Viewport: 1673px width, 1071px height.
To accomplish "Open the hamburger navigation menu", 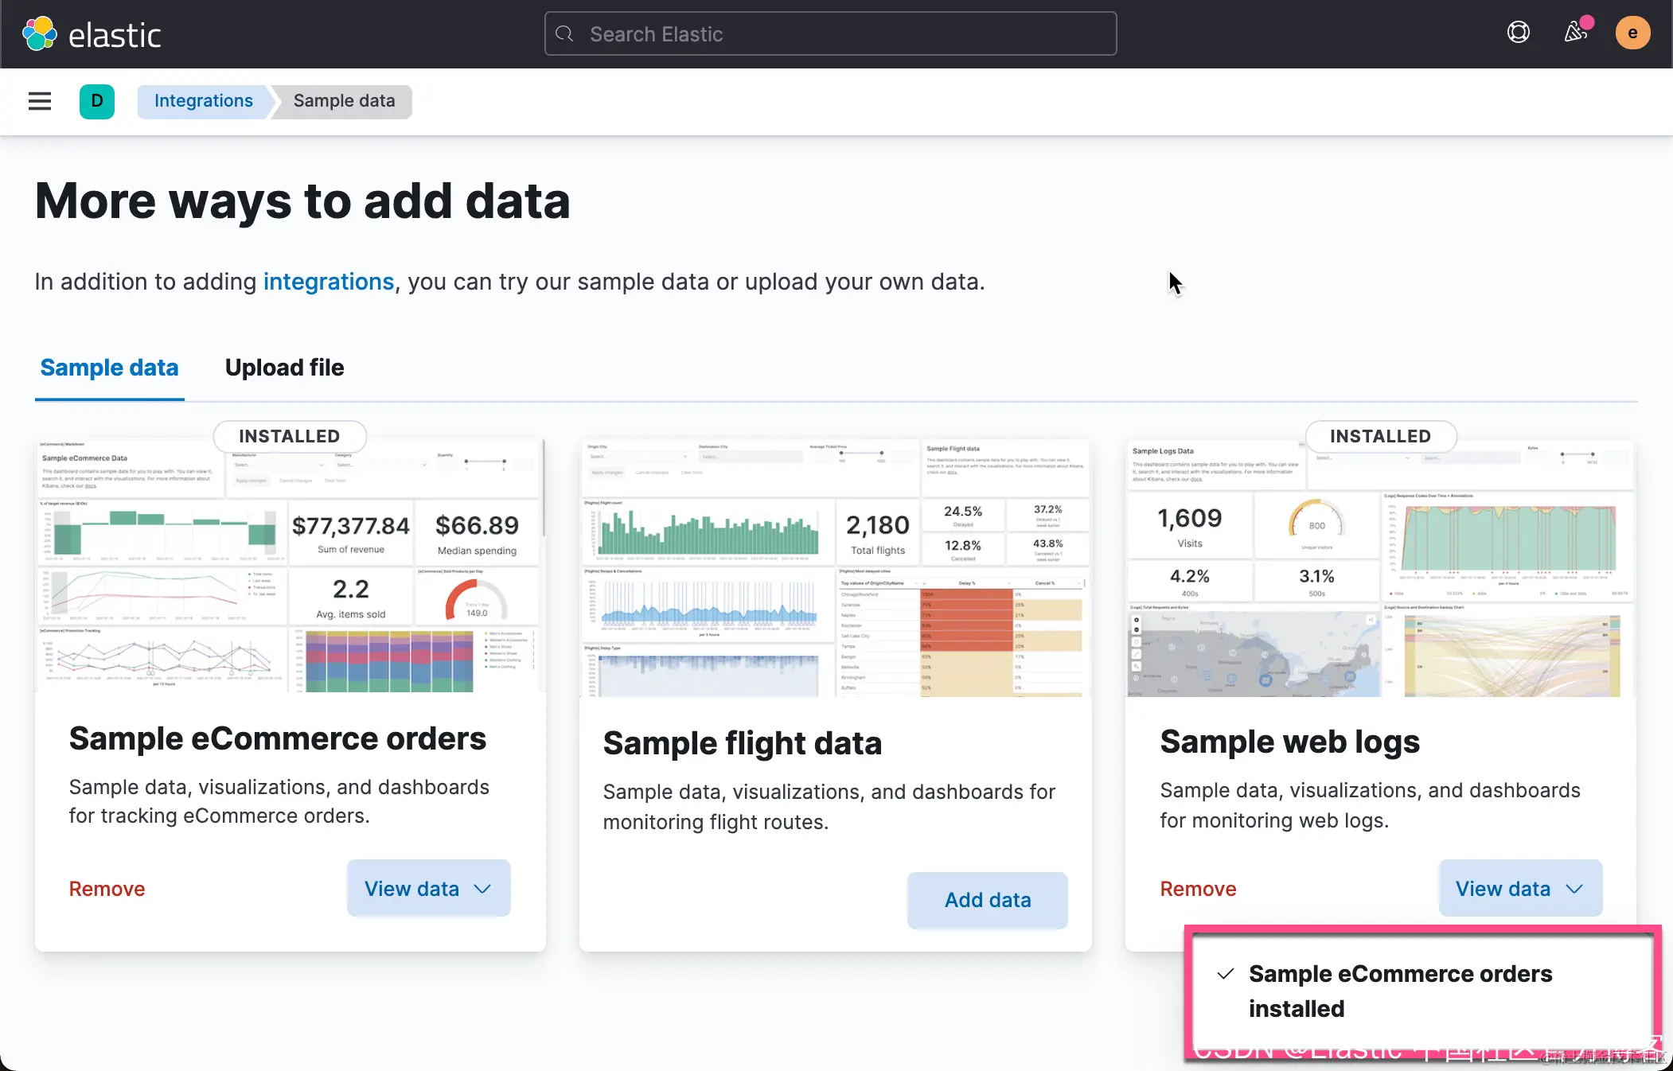I will click(40, 101).
